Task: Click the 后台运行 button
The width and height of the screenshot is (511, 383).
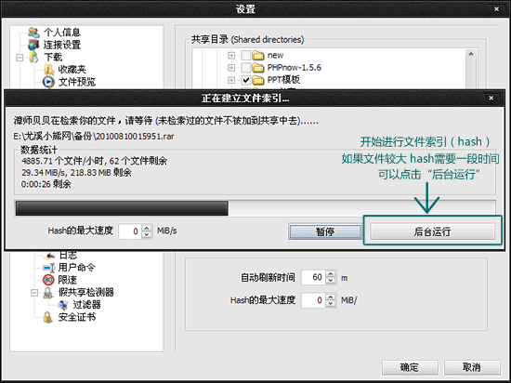Action: [x=432, y=231]
